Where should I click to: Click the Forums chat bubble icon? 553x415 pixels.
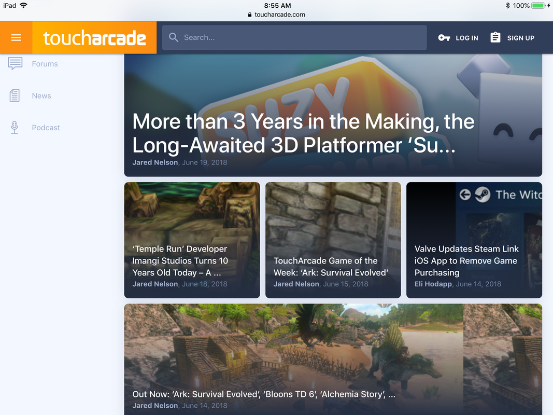click(x=15, y=63)
